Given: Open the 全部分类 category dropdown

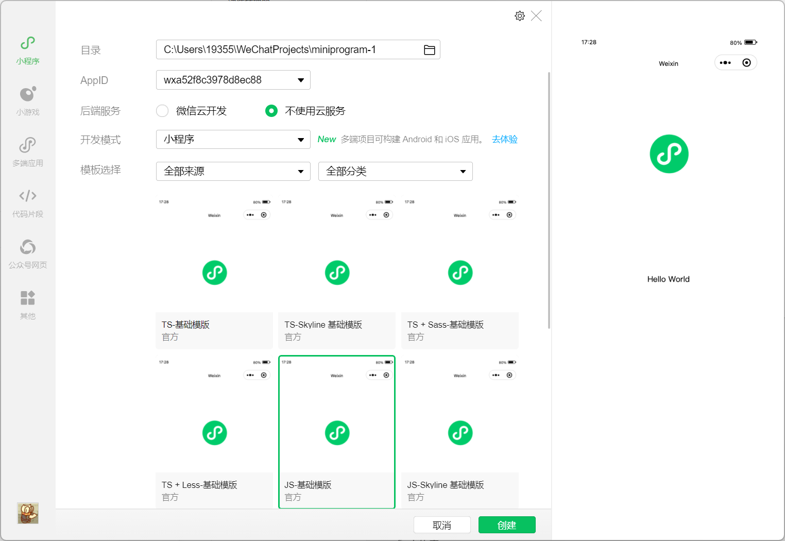Looking at the screenshot, I should pyautogui.click(x=396, y=172).
